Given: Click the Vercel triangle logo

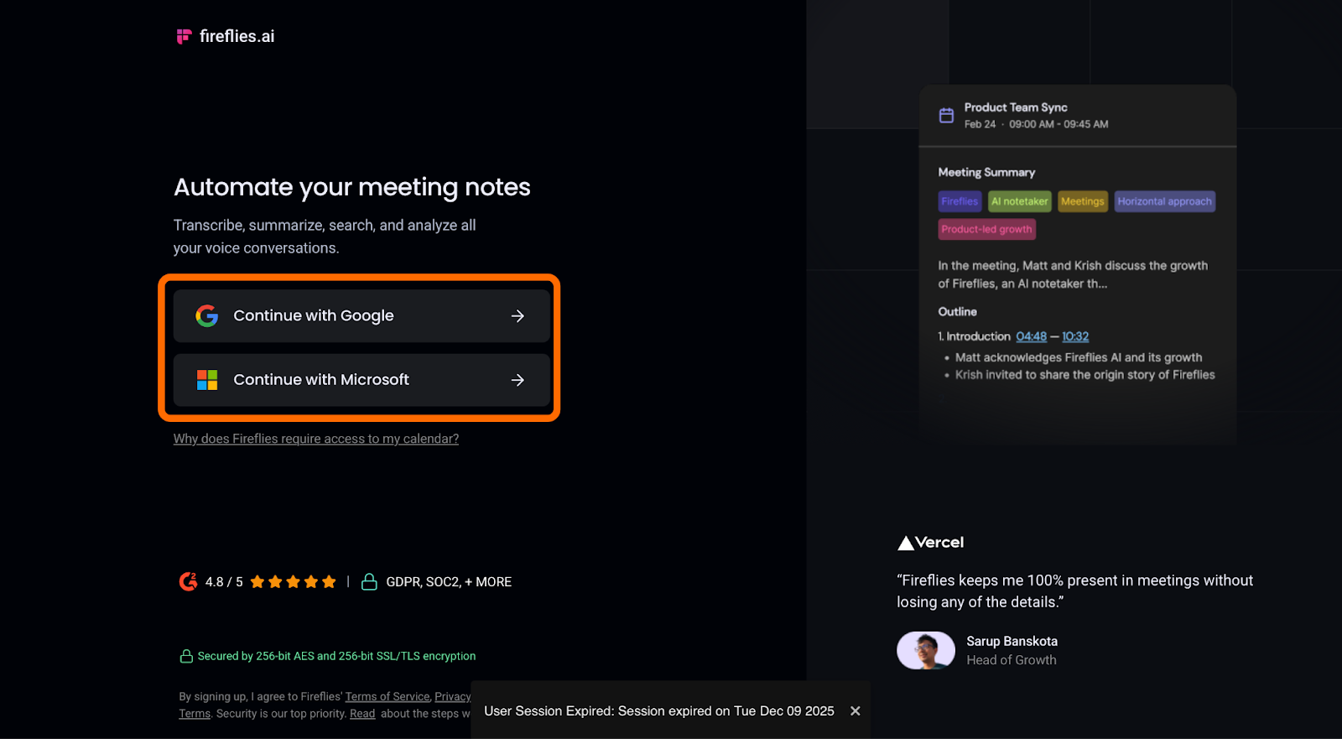Looking at the screenshot, I should [906, 543].
